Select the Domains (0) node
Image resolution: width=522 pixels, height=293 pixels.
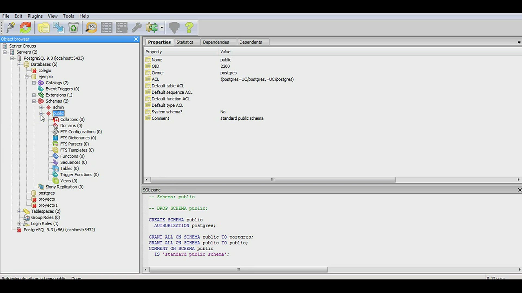click(71, 126)
